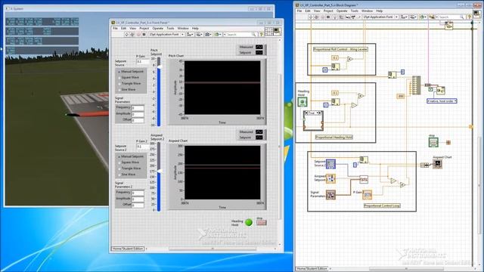
Task: Select Square Wave in Setpoint Source 2
Action: 128,162
